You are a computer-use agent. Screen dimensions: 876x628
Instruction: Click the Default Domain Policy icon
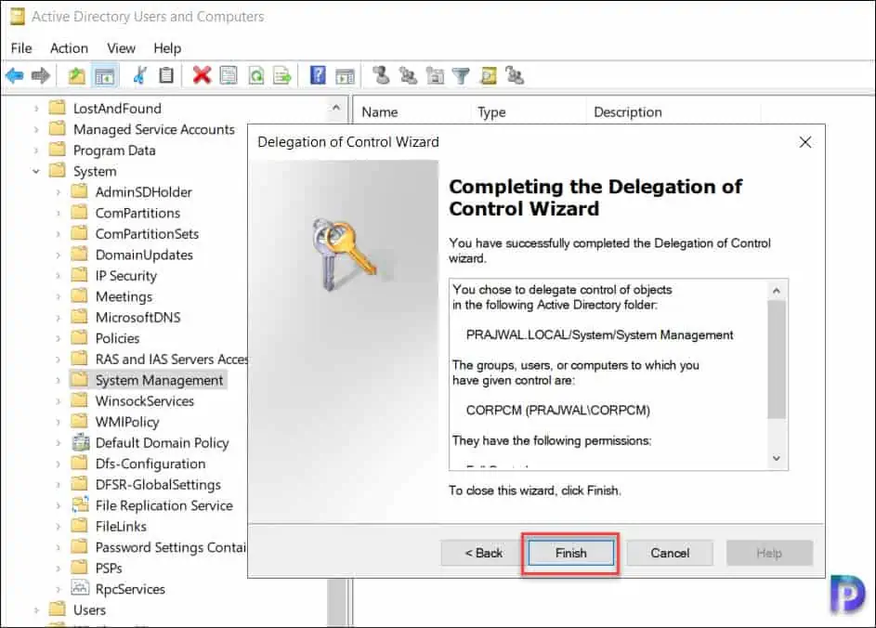tap(81, 442)
